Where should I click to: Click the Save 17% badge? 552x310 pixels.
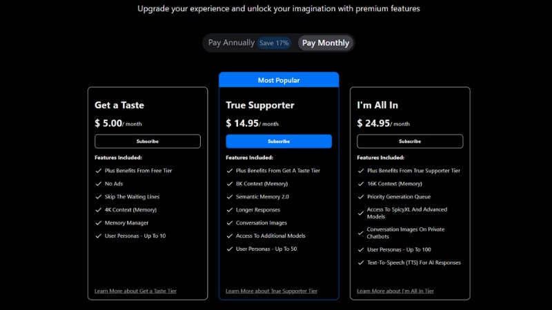pyautogui.click(x=274, y=43)
